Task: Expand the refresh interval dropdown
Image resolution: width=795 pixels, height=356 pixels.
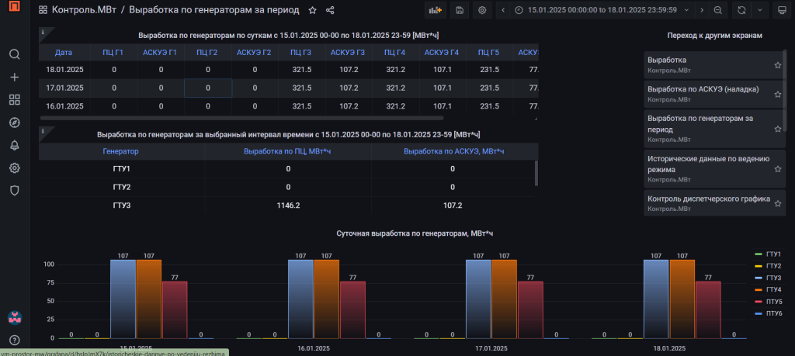Action: tap(759, 11)
